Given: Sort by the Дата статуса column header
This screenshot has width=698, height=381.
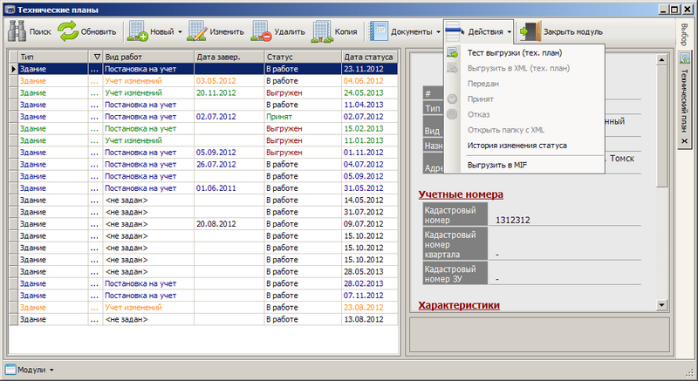Looking at the screenshot, I should (368, 56).
